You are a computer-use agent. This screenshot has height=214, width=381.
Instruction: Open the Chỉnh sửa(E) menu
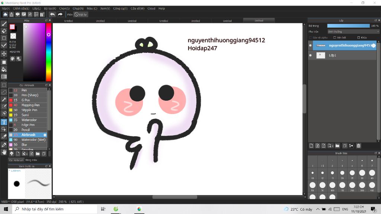(21, 9)
